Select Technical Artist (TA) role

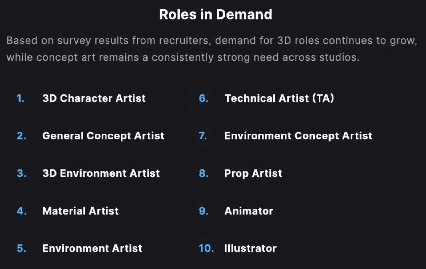[279, 98]
